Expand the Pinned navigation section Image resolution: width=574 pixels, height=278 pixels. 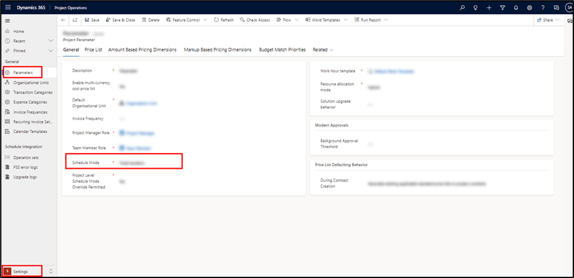point(50,51)
